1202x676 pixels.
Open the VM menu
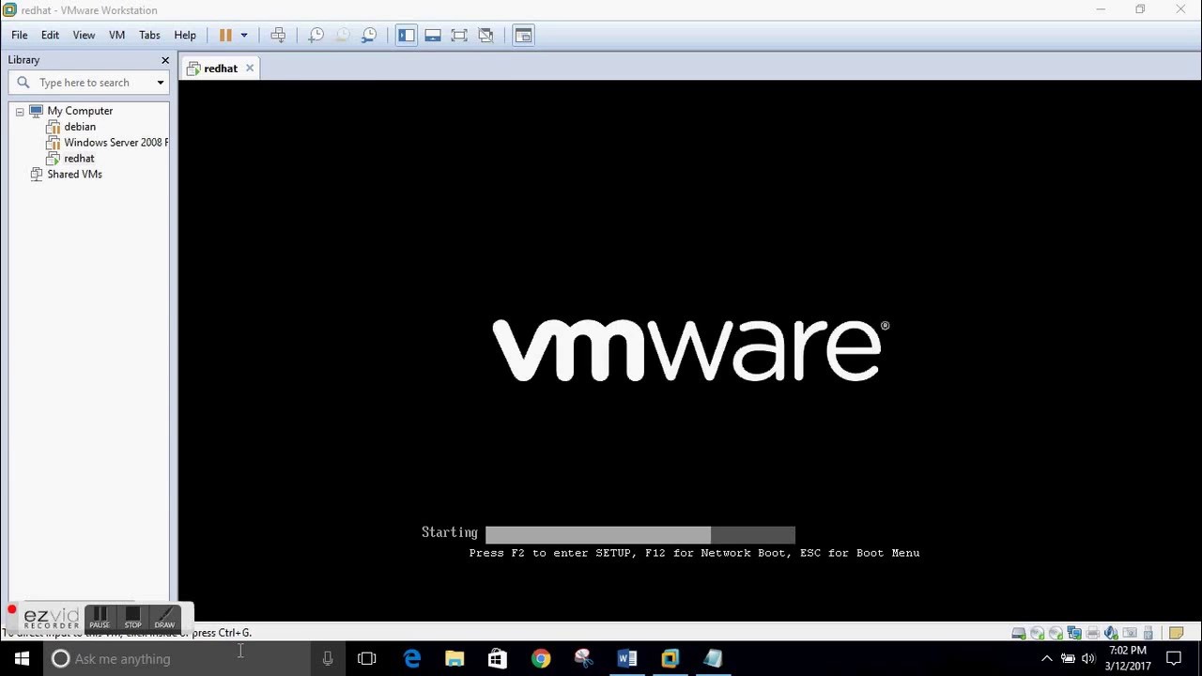[x=116, y=35]
